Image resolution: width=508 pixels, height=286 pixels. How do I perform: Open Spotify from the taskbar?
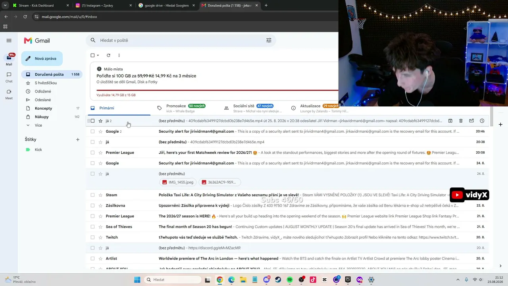290,280
